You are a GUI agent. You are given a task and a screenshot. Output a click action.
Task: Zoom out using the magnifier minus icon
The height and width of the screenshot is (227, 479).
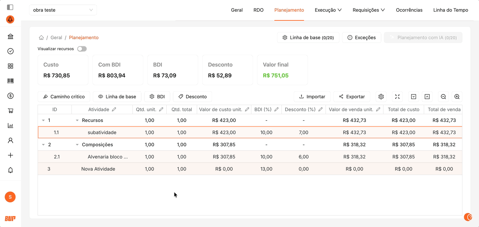443,97
